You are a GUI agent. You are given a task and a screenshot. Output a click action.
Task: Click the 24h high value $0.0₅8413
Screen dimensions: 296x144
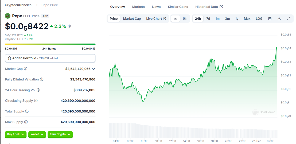pos(88,49)
